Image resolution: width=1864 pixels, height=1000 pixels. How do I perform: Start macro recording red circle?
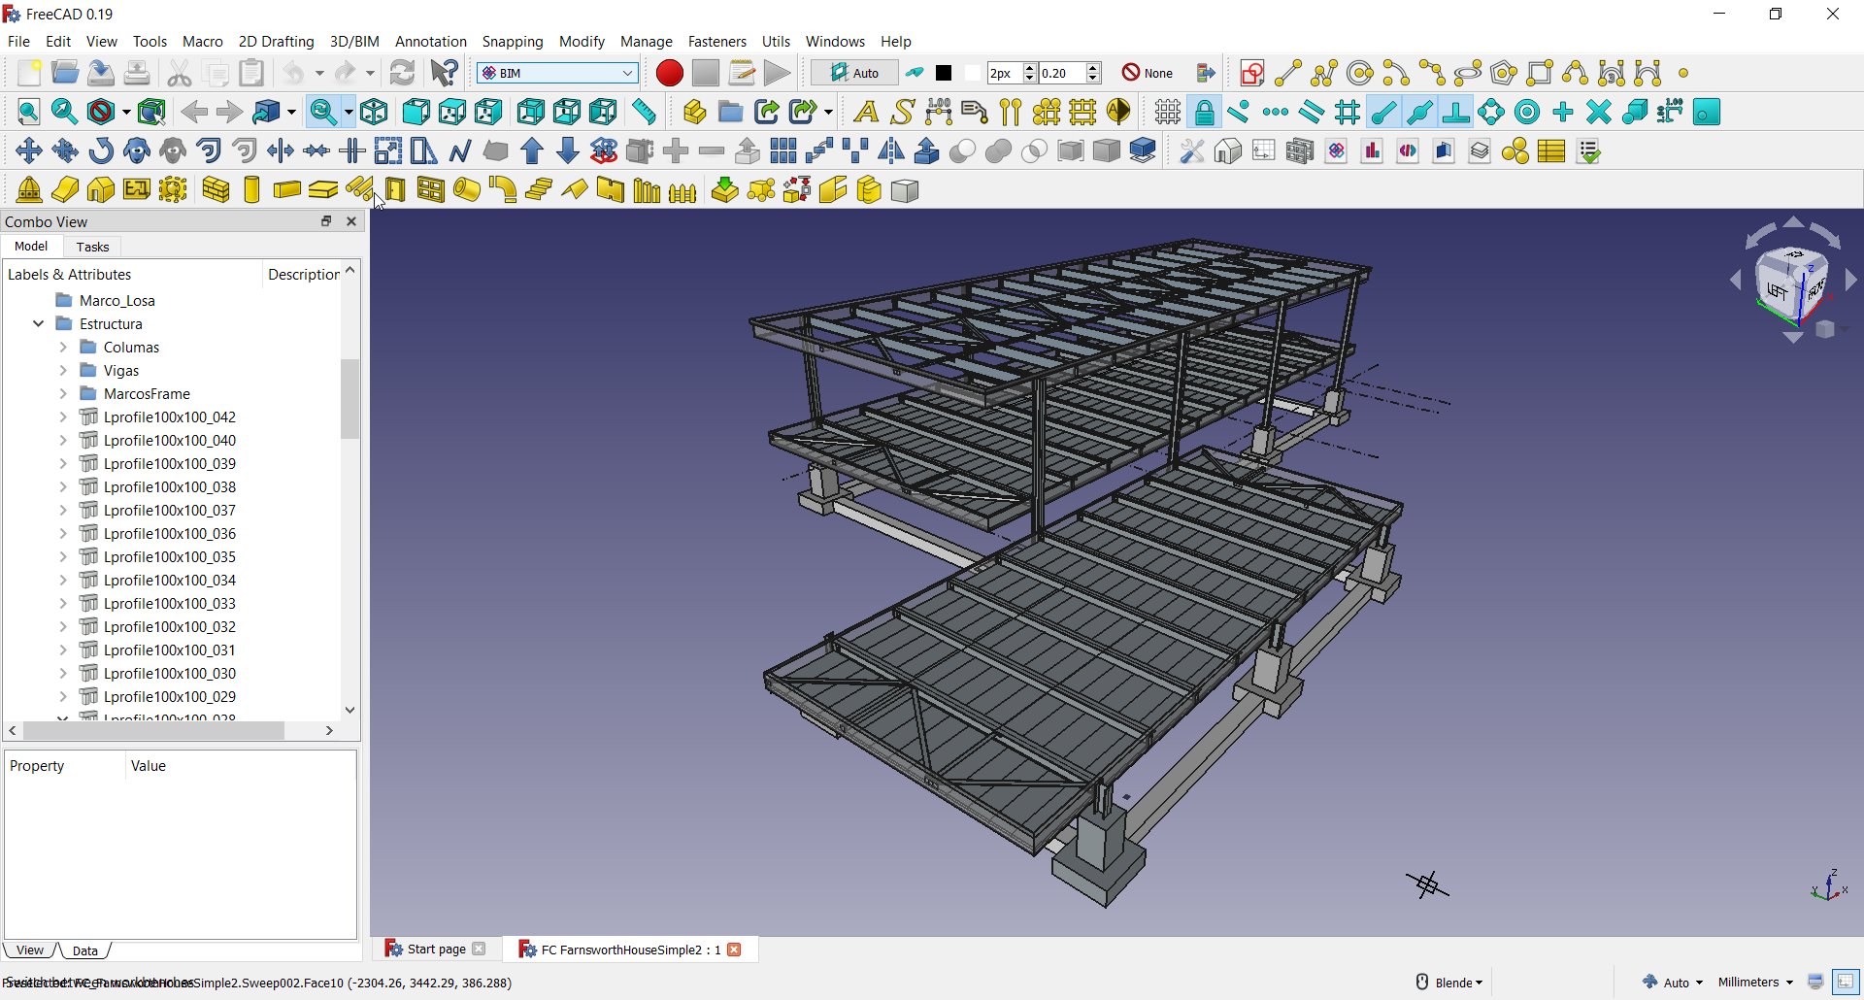pos(669,73)
